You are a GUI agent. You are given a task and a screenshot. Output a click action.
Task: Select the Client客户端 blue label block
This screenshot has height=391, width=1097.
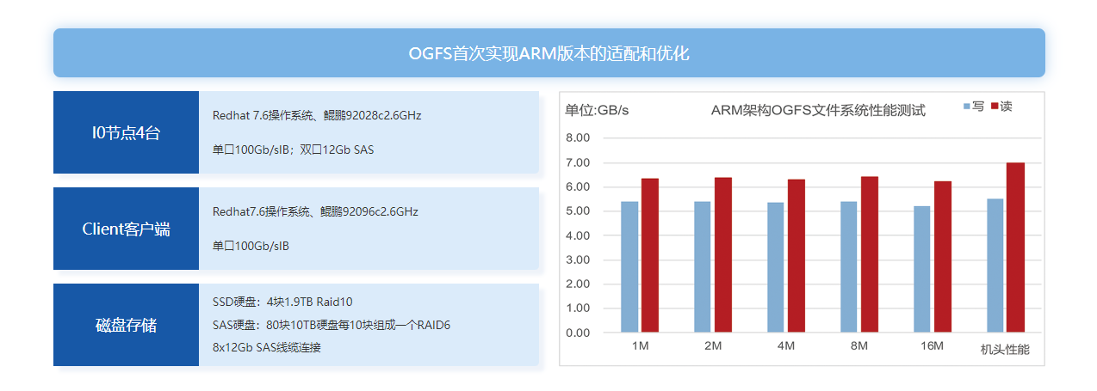tap(126, 229)
